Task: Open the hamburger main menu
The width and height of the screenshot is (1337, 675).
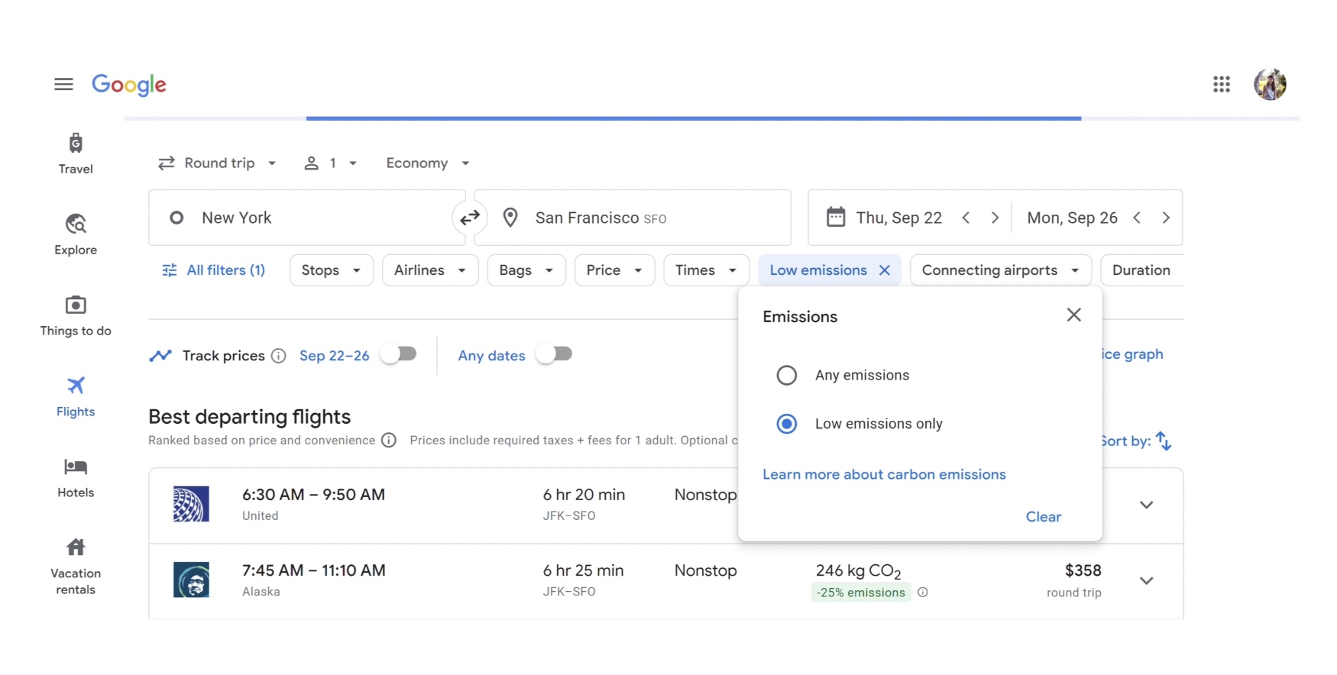Action: 63,84
